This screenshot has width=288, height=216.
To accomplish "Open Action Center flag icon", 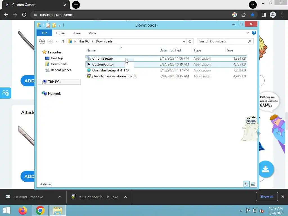I will (248, 211).
